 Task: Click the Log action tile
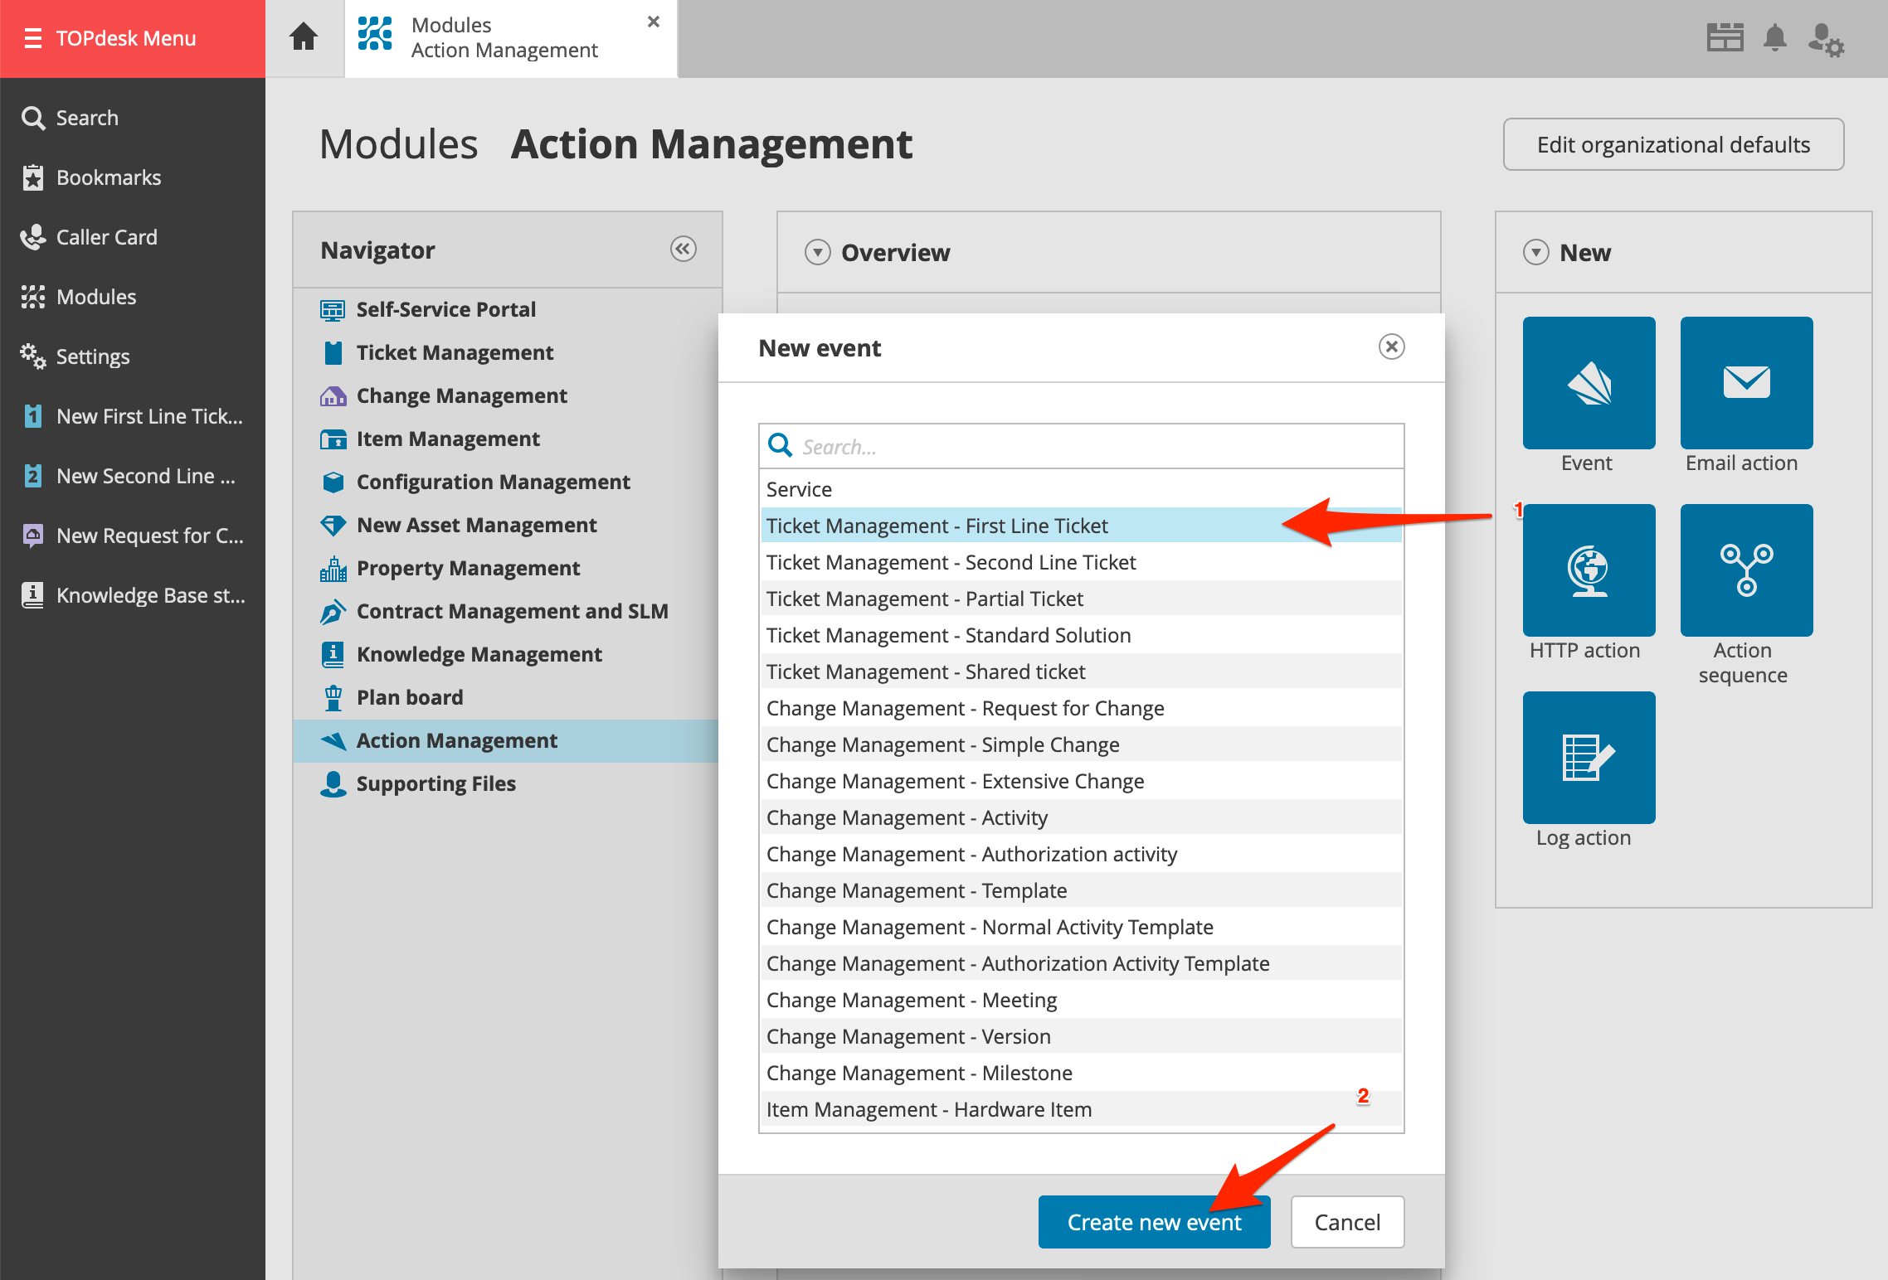1589,758
